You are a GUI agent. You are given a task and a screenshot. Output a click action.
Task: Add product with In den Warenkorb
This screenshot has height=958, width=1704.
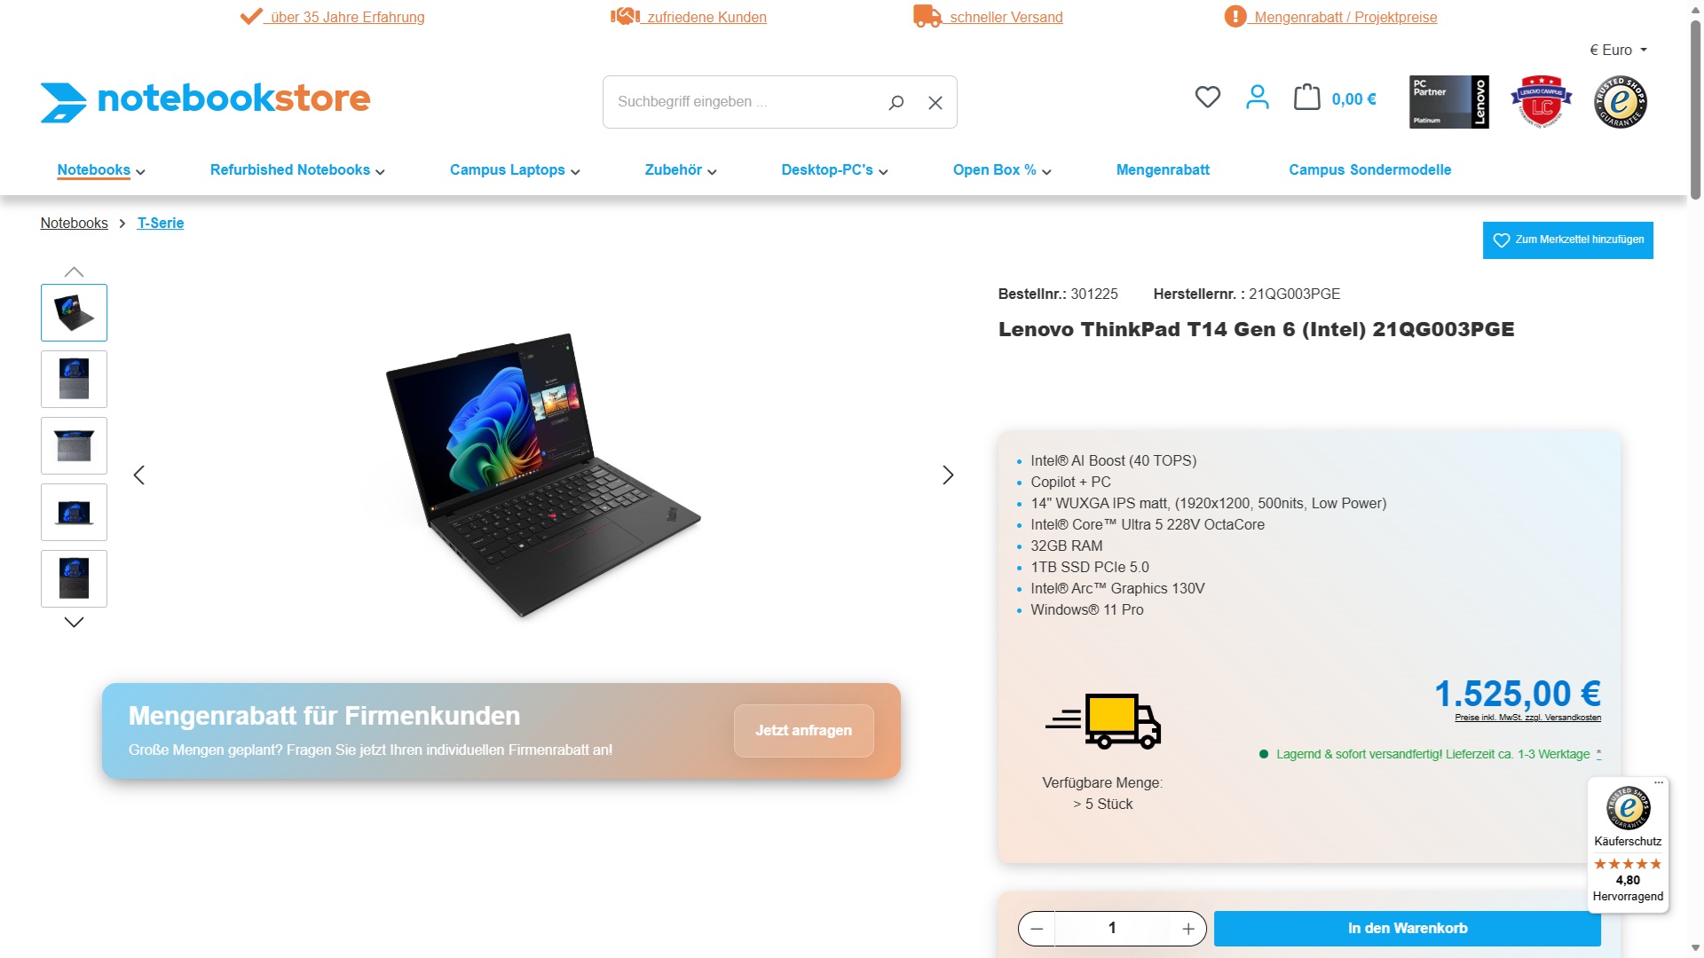(x=1407, y=929)
